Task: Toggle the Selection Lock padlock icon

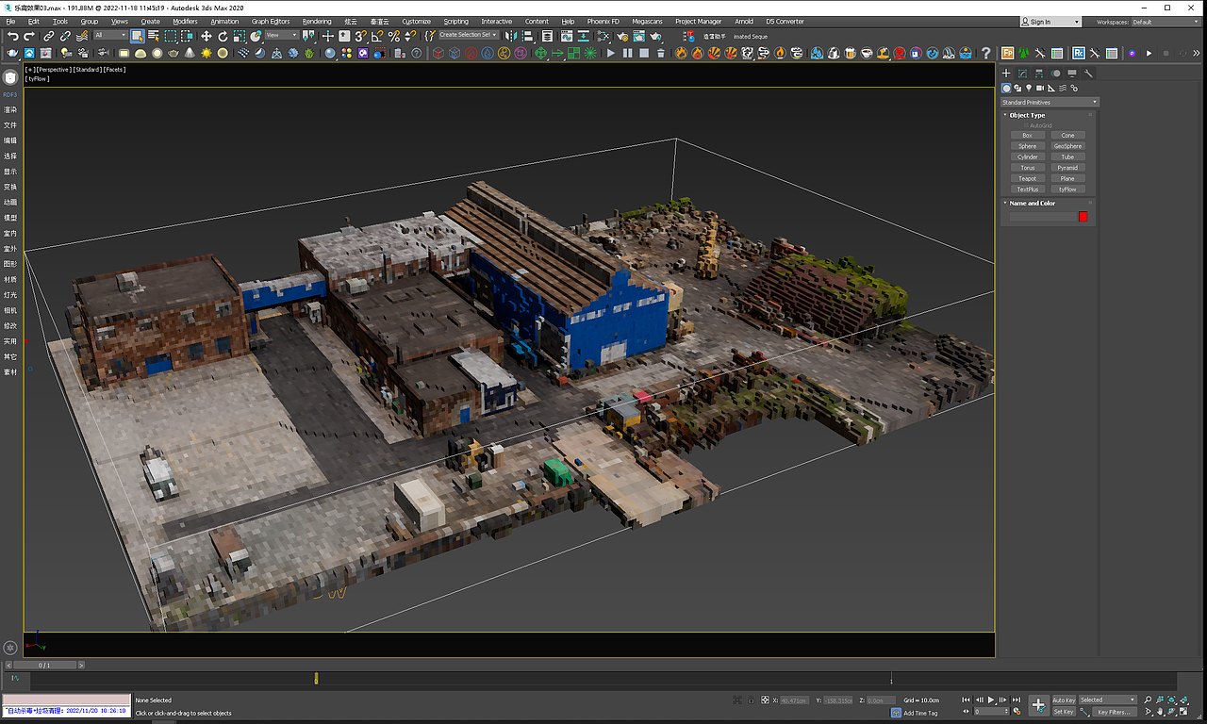Action: (x=751, y=700)
